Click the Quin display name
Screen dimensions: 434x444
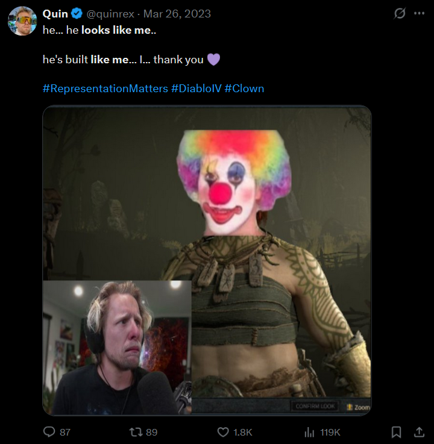[x=55, y=14]
